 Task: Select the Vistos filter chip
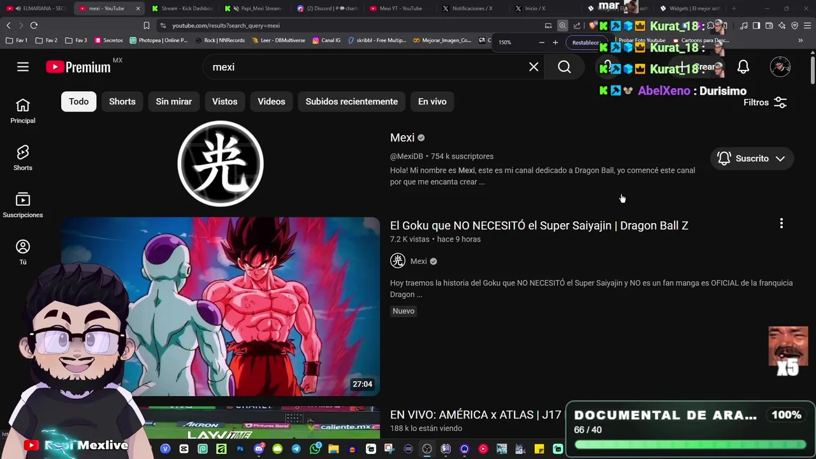coord(225,101)
